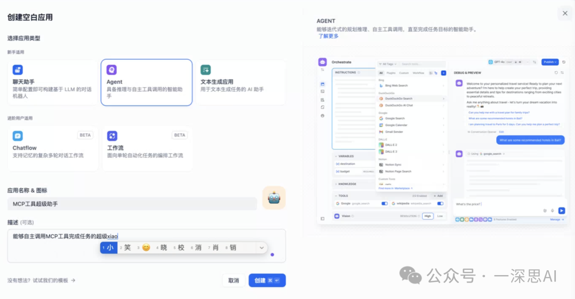
Task: Click into the 描述 description text area
Action: (x=147, y=246)
